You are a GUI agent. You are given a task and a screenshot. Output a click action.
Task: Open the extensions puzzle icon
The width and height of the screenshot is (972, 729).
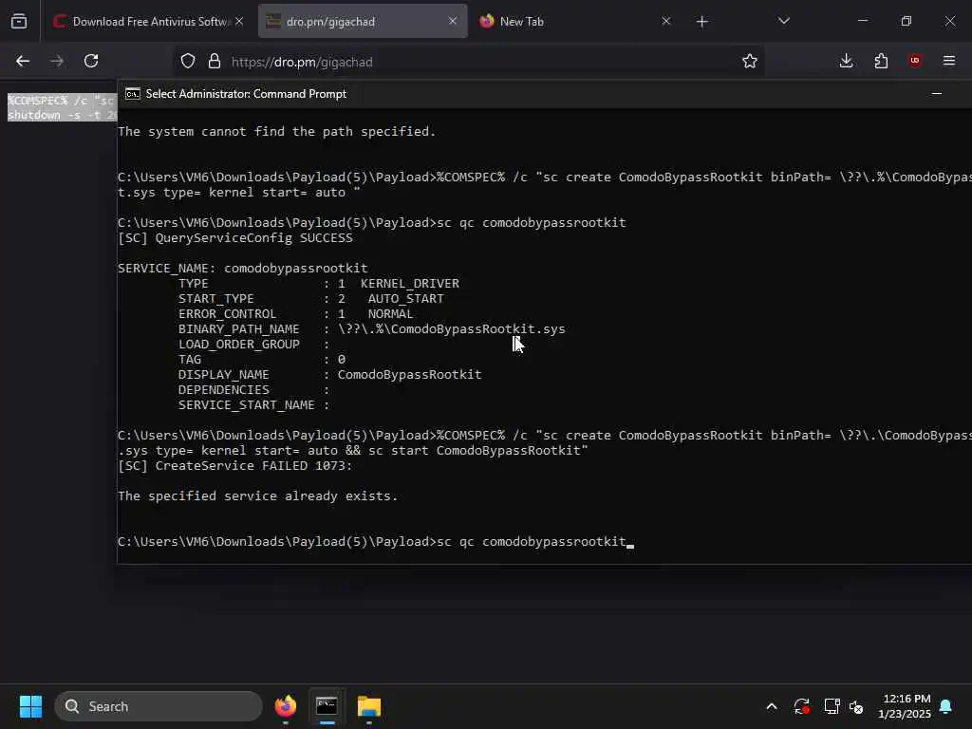(881, 62)
